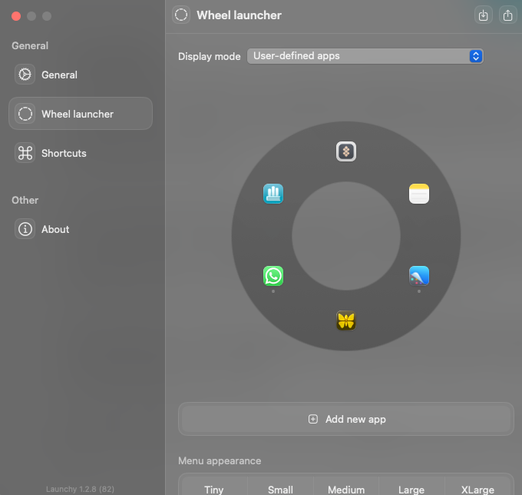Viewport: 522px width, 495px height.
Task: Open the General settings in sidebar
Action: (81, 75)
